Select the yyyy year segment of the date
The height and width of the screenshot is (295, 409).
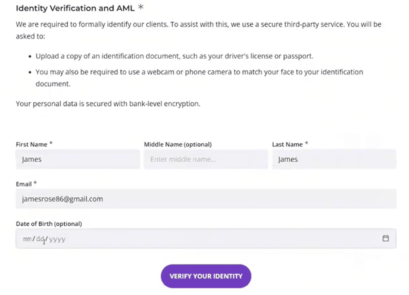(x=57, y=239)
